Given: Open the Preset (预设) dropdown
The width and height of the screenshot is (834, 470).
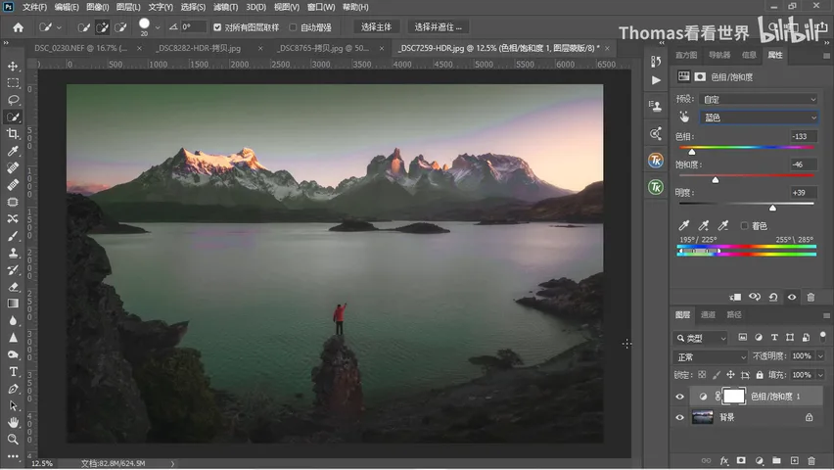Looking at the screenshot, I should 759,100.
